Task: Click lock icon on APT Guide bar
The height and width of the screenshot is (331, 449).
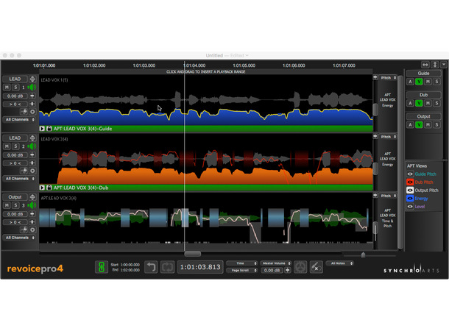Action: tap(49, 129)
